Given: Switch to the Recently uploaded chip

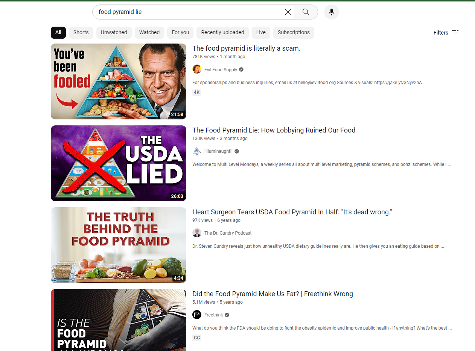Looking at the screenshot, I should tap(222, 33).
